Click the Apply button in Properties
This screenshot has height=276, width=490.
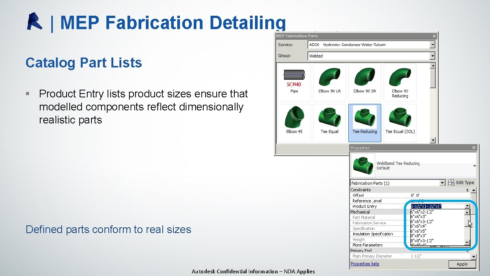pyautogui.click(x=462, y=264)
